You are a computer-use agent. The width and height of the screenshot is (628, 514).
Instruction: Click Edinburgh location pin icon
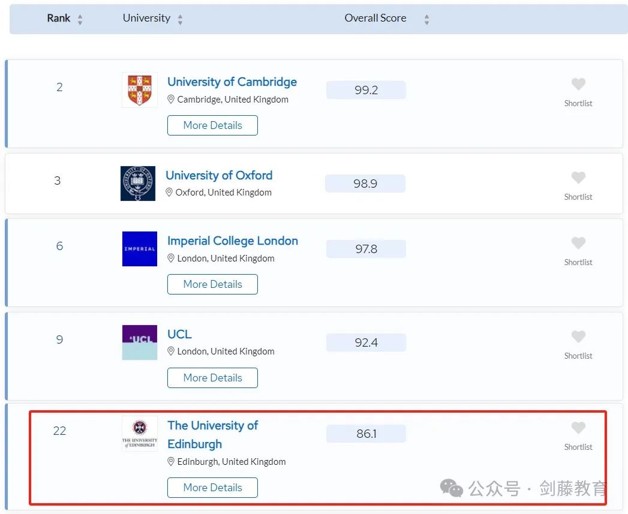170,461
